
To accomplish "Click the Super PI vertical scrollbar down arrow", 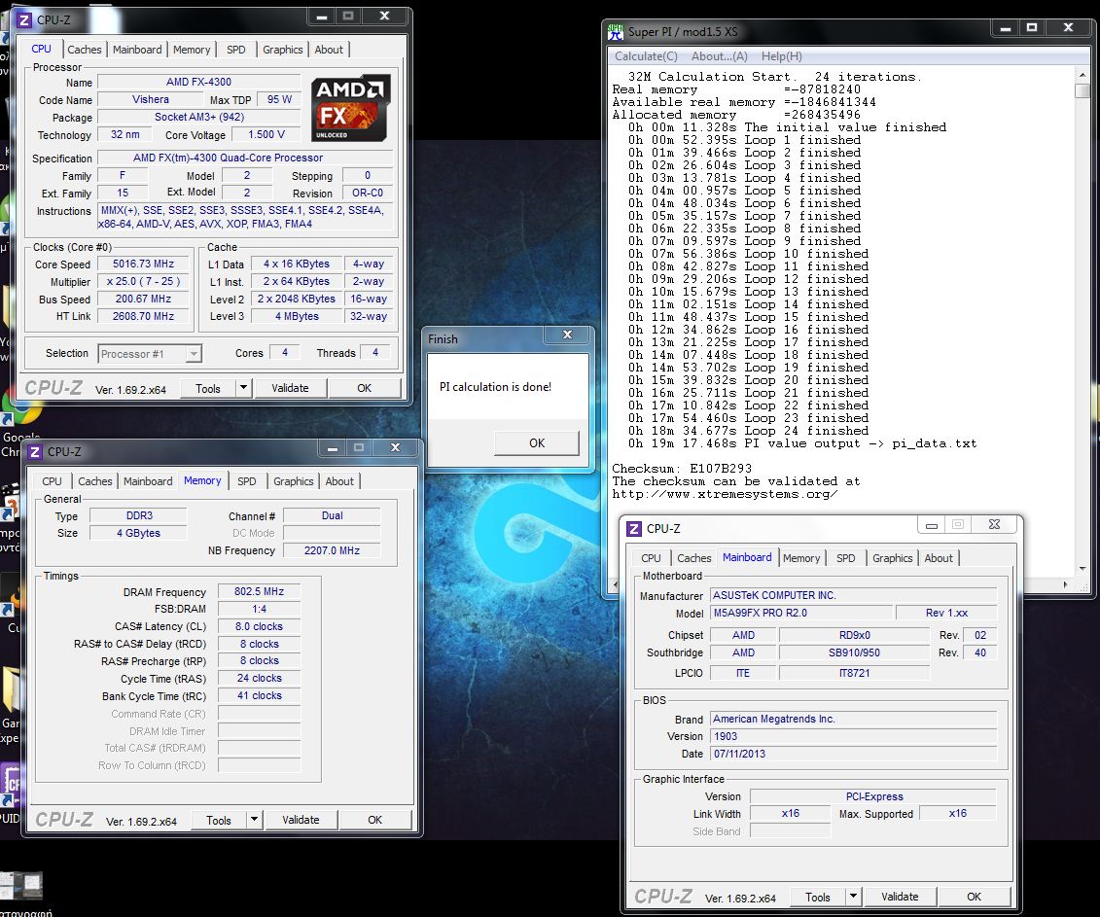I will (x=1082, y=569).
